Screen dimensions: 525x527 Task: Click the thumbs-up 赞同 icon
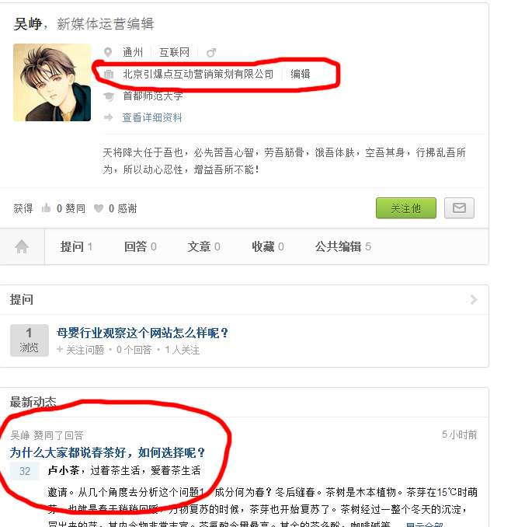click(46, 208)
